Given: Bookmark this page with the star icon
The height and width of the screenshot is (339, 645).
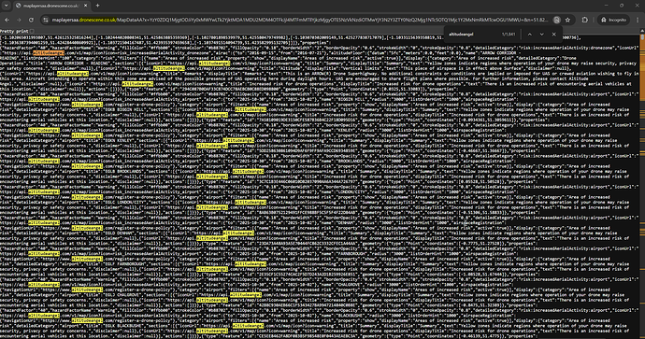Looking at the screenshot, I should pyautogui.click(x=567, y=20).
